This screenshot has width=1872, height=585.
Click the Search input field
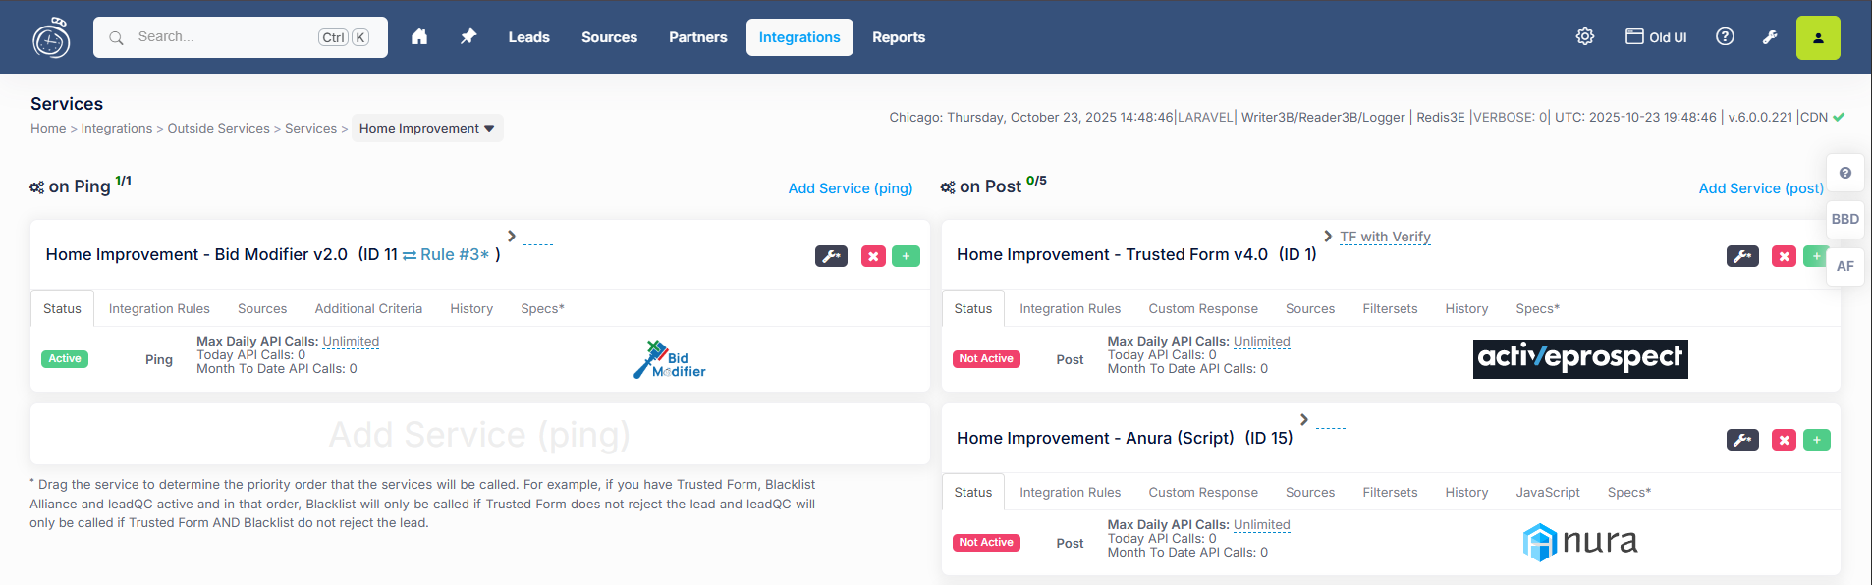pos(221,37)
